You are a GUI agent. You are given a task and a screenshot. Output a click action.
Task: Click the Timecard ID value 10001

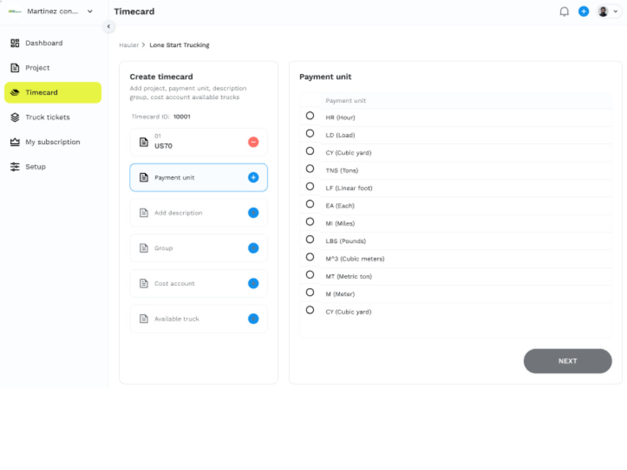(182, 117)
